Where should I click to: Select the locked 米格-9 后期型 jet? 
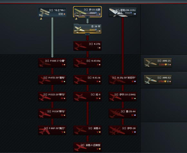[87, 147]
